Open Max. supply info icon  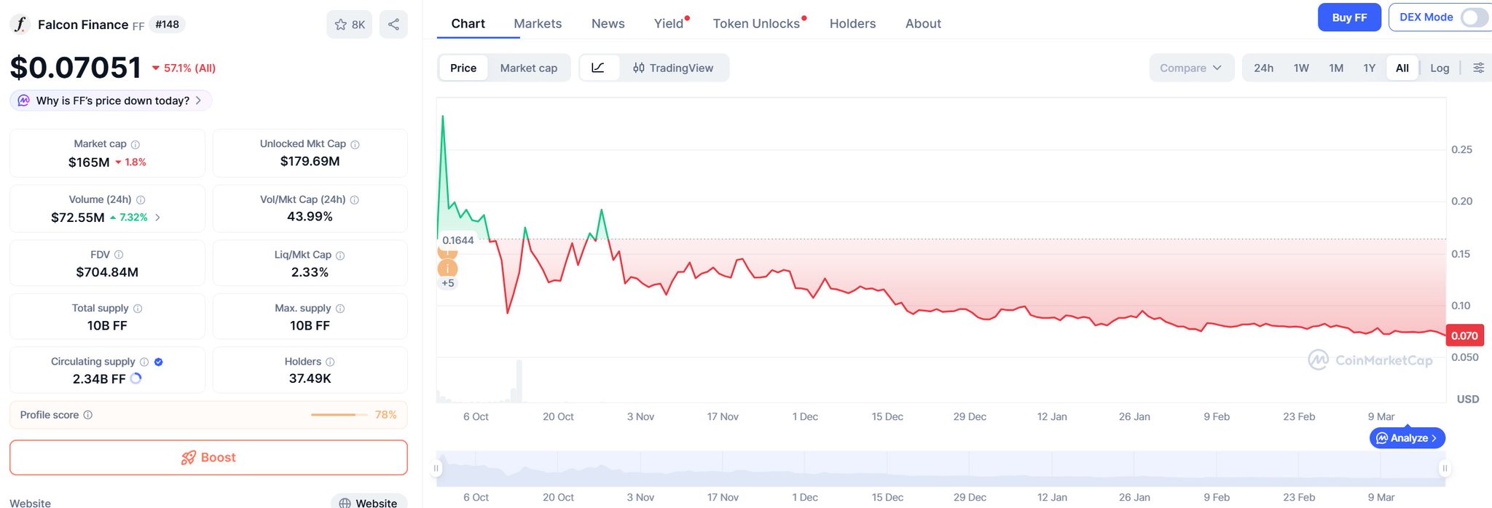(x=340, y=309)
